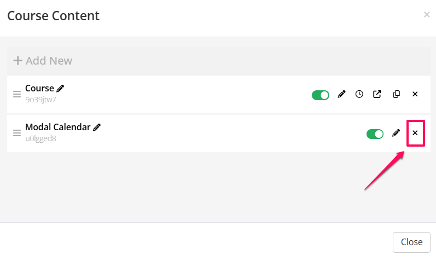Click the Course row drag handle
This screenshot has width=436, height=261.
17,94
